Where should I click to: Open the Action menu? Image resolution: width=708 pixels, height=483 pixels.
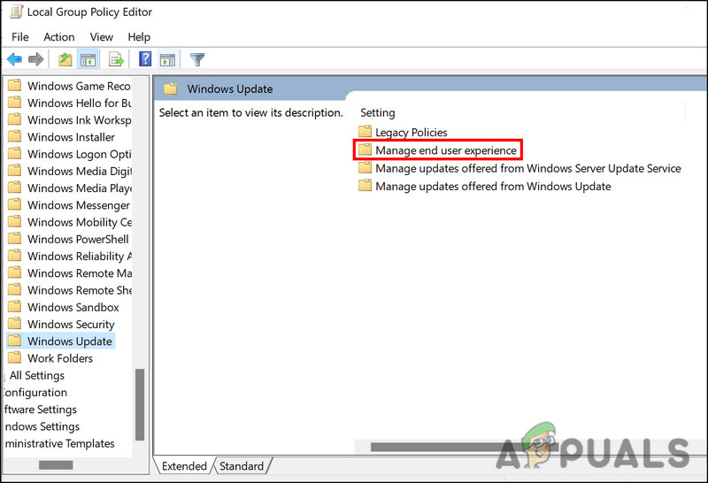click(59, 37)
